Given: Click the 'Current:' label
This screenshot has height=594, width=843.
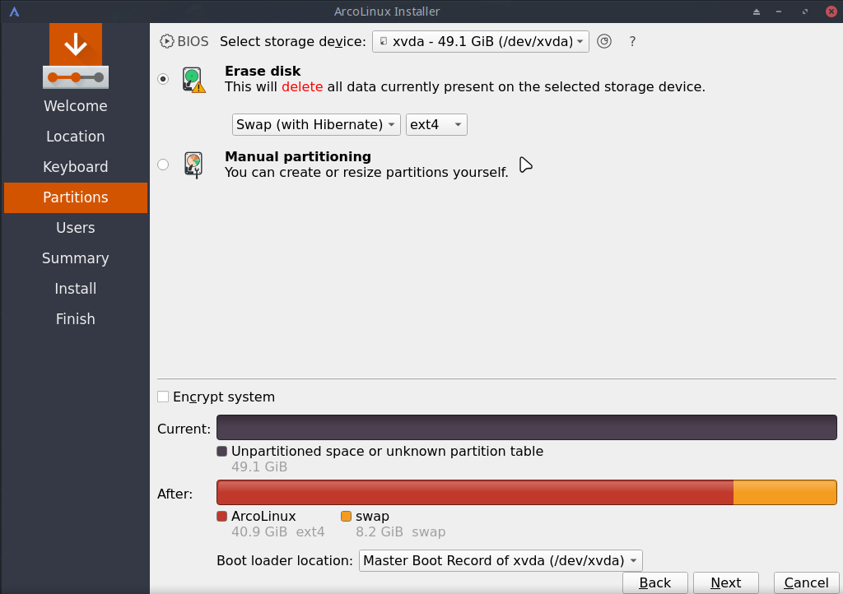Looking at the screenshot, I should tap(184, 429).
